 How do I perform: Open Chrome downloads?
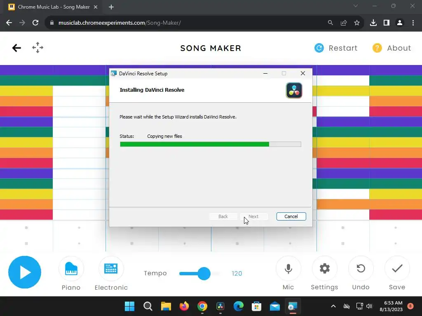pos(373,23)
